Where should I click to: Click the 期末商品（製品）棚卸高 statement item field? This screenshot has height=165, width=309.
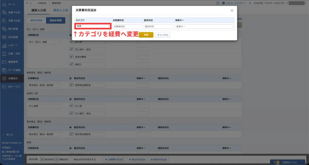(x=45, y=134)
